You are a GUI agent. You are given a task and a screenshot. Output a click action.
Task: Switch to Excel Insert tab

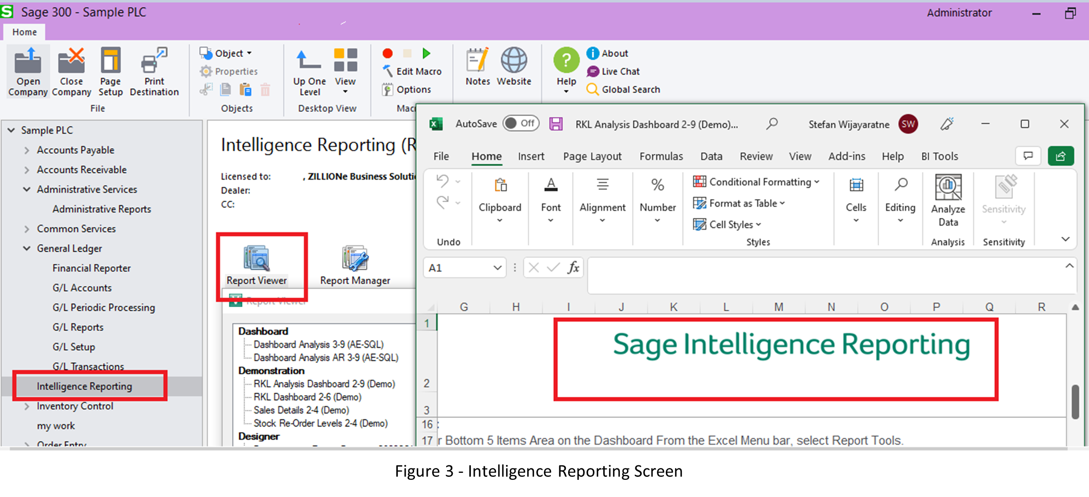tap(531, 156)
